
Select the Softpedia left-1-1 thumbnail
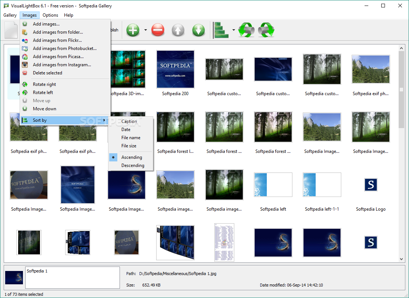[322, 185]
